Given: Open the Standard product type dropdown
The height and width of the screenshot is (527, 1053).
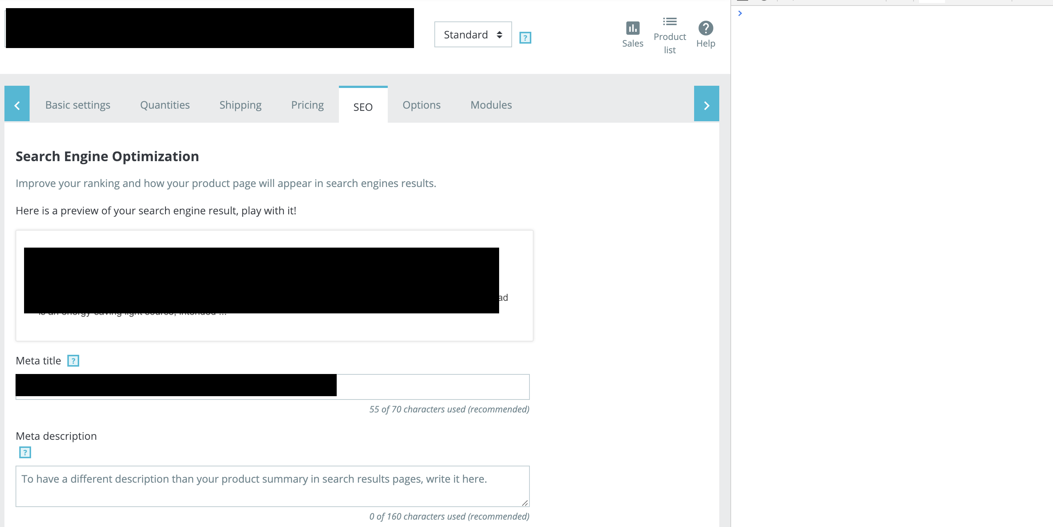Looking at the screenshot, I should click(472, 35).
